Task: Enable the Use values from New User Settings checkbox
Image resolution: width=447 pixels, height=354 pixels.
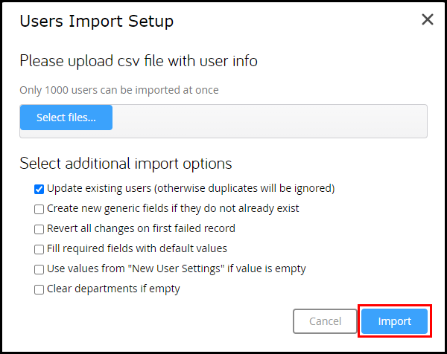Action: coord(39,269)
